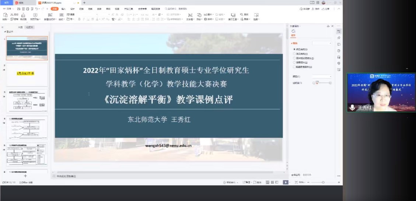416x201 pixels.
Task: Start slideshow with the play button
Action: [286, 182]
